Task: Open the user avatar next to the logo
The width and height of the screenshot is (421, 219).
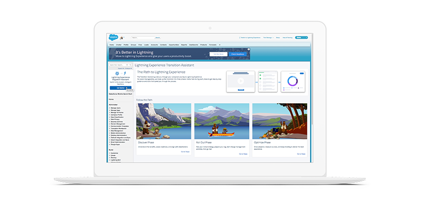Action: pos(121,38)
